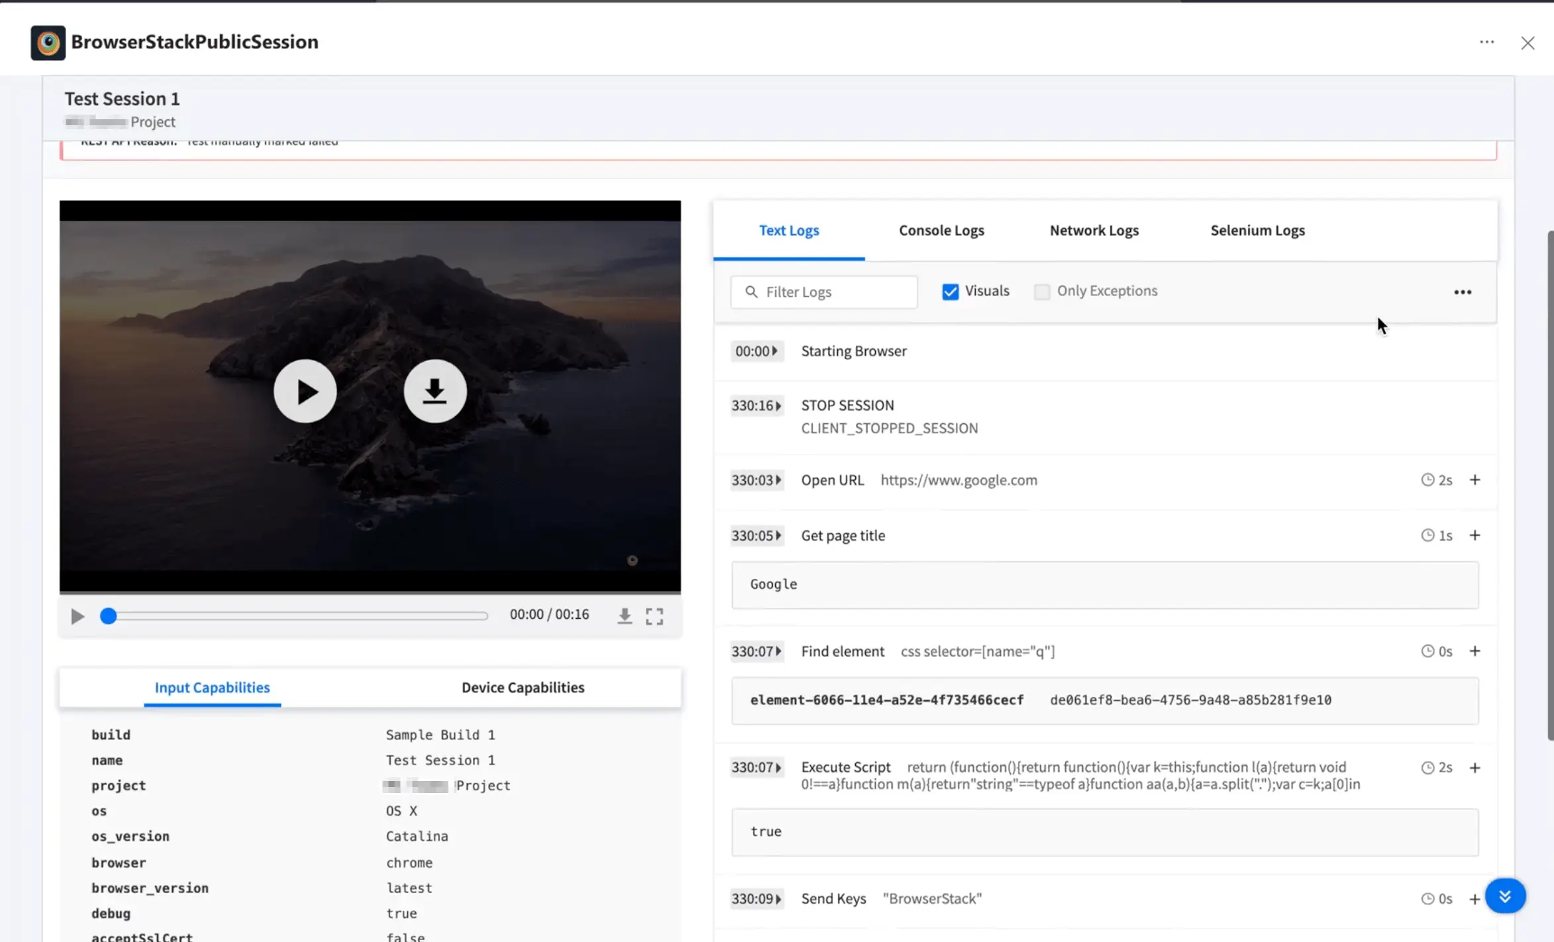This screenshot has width=1554, height=942.
Task: Switch to Console Logs tab
Action: [941, 231]
